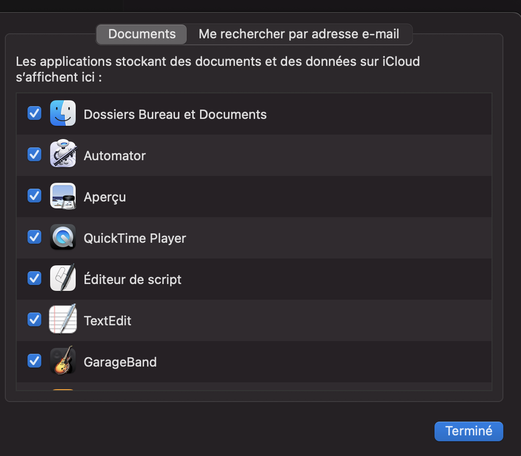Open Me rechercher par adresse e-mail tab
The width and height of the screenshot is (521, 456).
click(299, 34)
